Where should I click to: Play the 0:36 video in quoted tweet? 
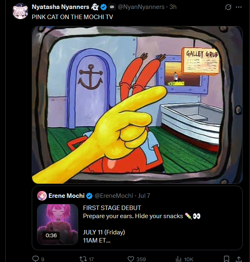coord(57,224)
